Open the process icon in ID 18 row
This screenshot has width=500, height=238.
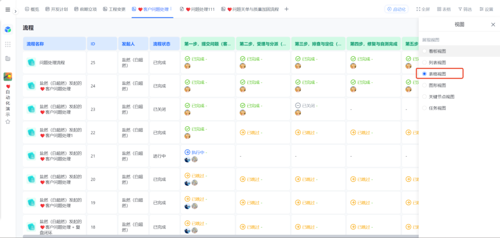31,226
